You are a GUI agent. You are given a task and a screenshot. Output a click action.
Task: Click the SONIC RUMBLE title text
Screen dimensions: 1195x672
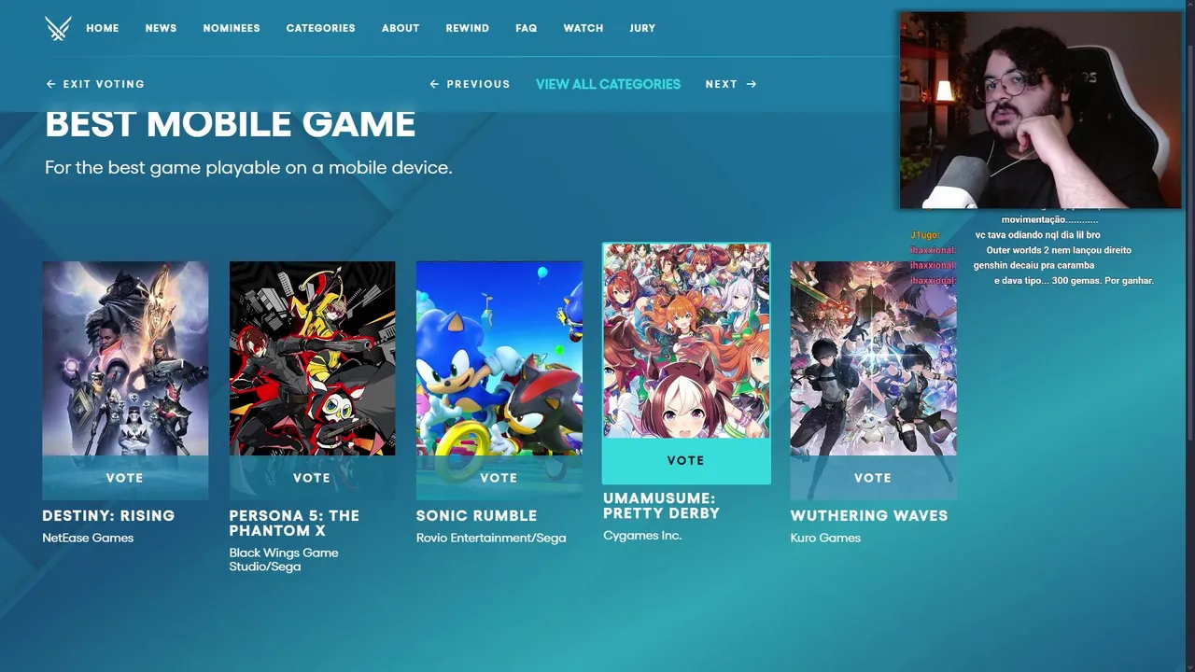coord(476,516)
